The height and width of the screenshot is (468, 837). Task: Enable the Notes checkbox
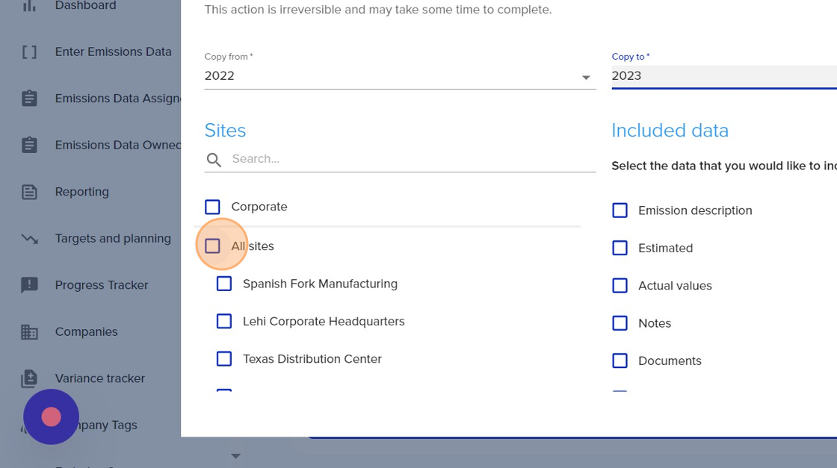click(x=620, y=323)
